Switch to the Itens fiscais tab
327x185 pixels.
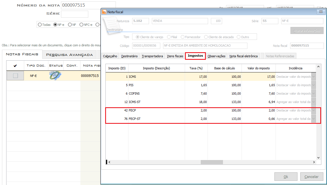175,56
